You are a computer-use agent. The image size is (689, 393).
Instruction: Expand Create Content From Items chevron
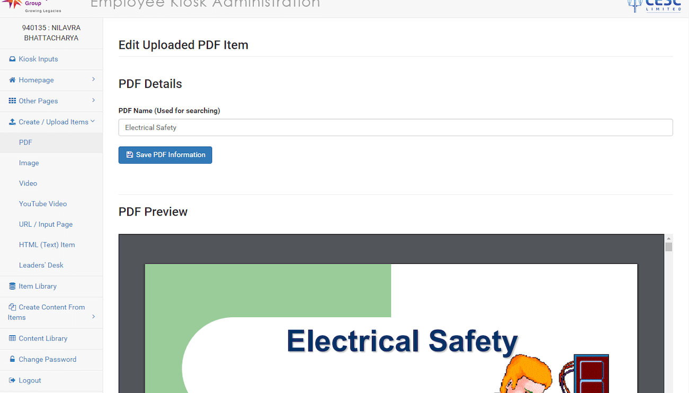click(93, 317)
